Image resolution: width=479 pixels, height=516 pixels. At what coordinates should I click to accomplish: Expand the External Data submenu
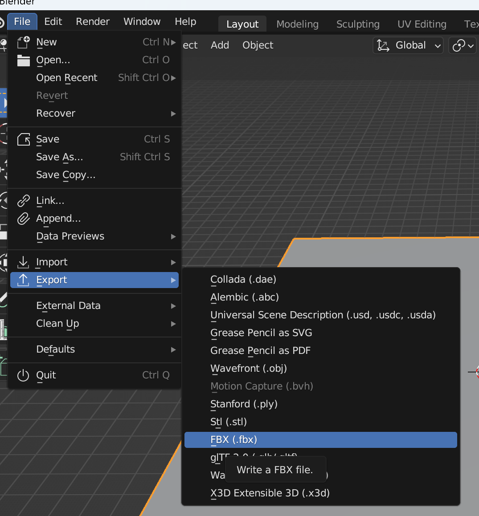tap(94, 306)
